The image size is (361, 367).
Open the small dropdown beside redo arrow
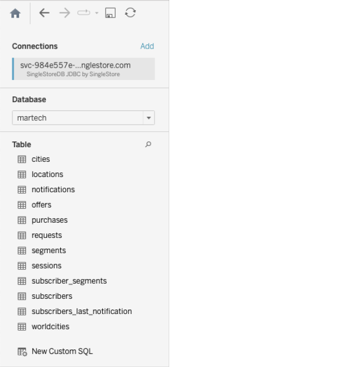[x=96, y=13]
